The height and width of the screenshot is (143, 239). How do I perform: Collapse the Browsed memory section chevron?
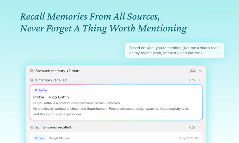coord(200,71)
